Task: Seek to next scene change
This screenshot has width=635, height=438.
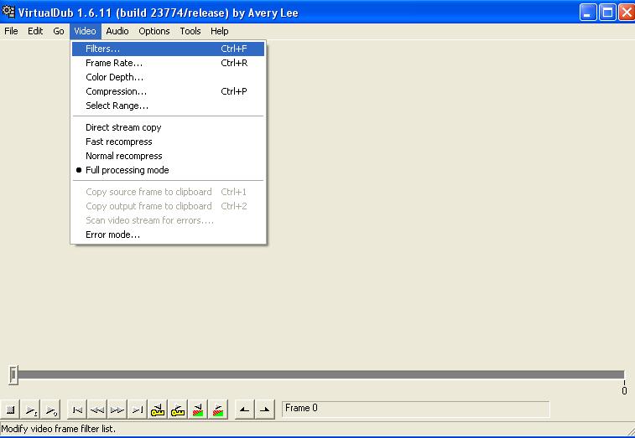Action: click(218, 410)
